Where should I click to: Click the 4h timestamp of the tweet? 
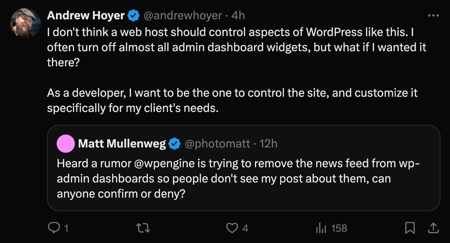tap(238, 15)
